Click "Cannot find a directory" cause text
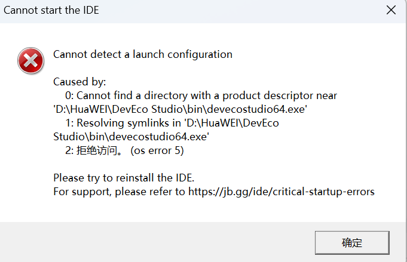The height and width of the screenshot is (262, 407). (130, 95)
